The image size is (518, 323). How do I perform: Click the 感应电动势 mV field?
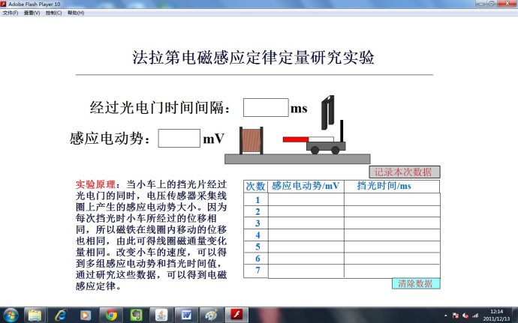[x=179, y=139]
